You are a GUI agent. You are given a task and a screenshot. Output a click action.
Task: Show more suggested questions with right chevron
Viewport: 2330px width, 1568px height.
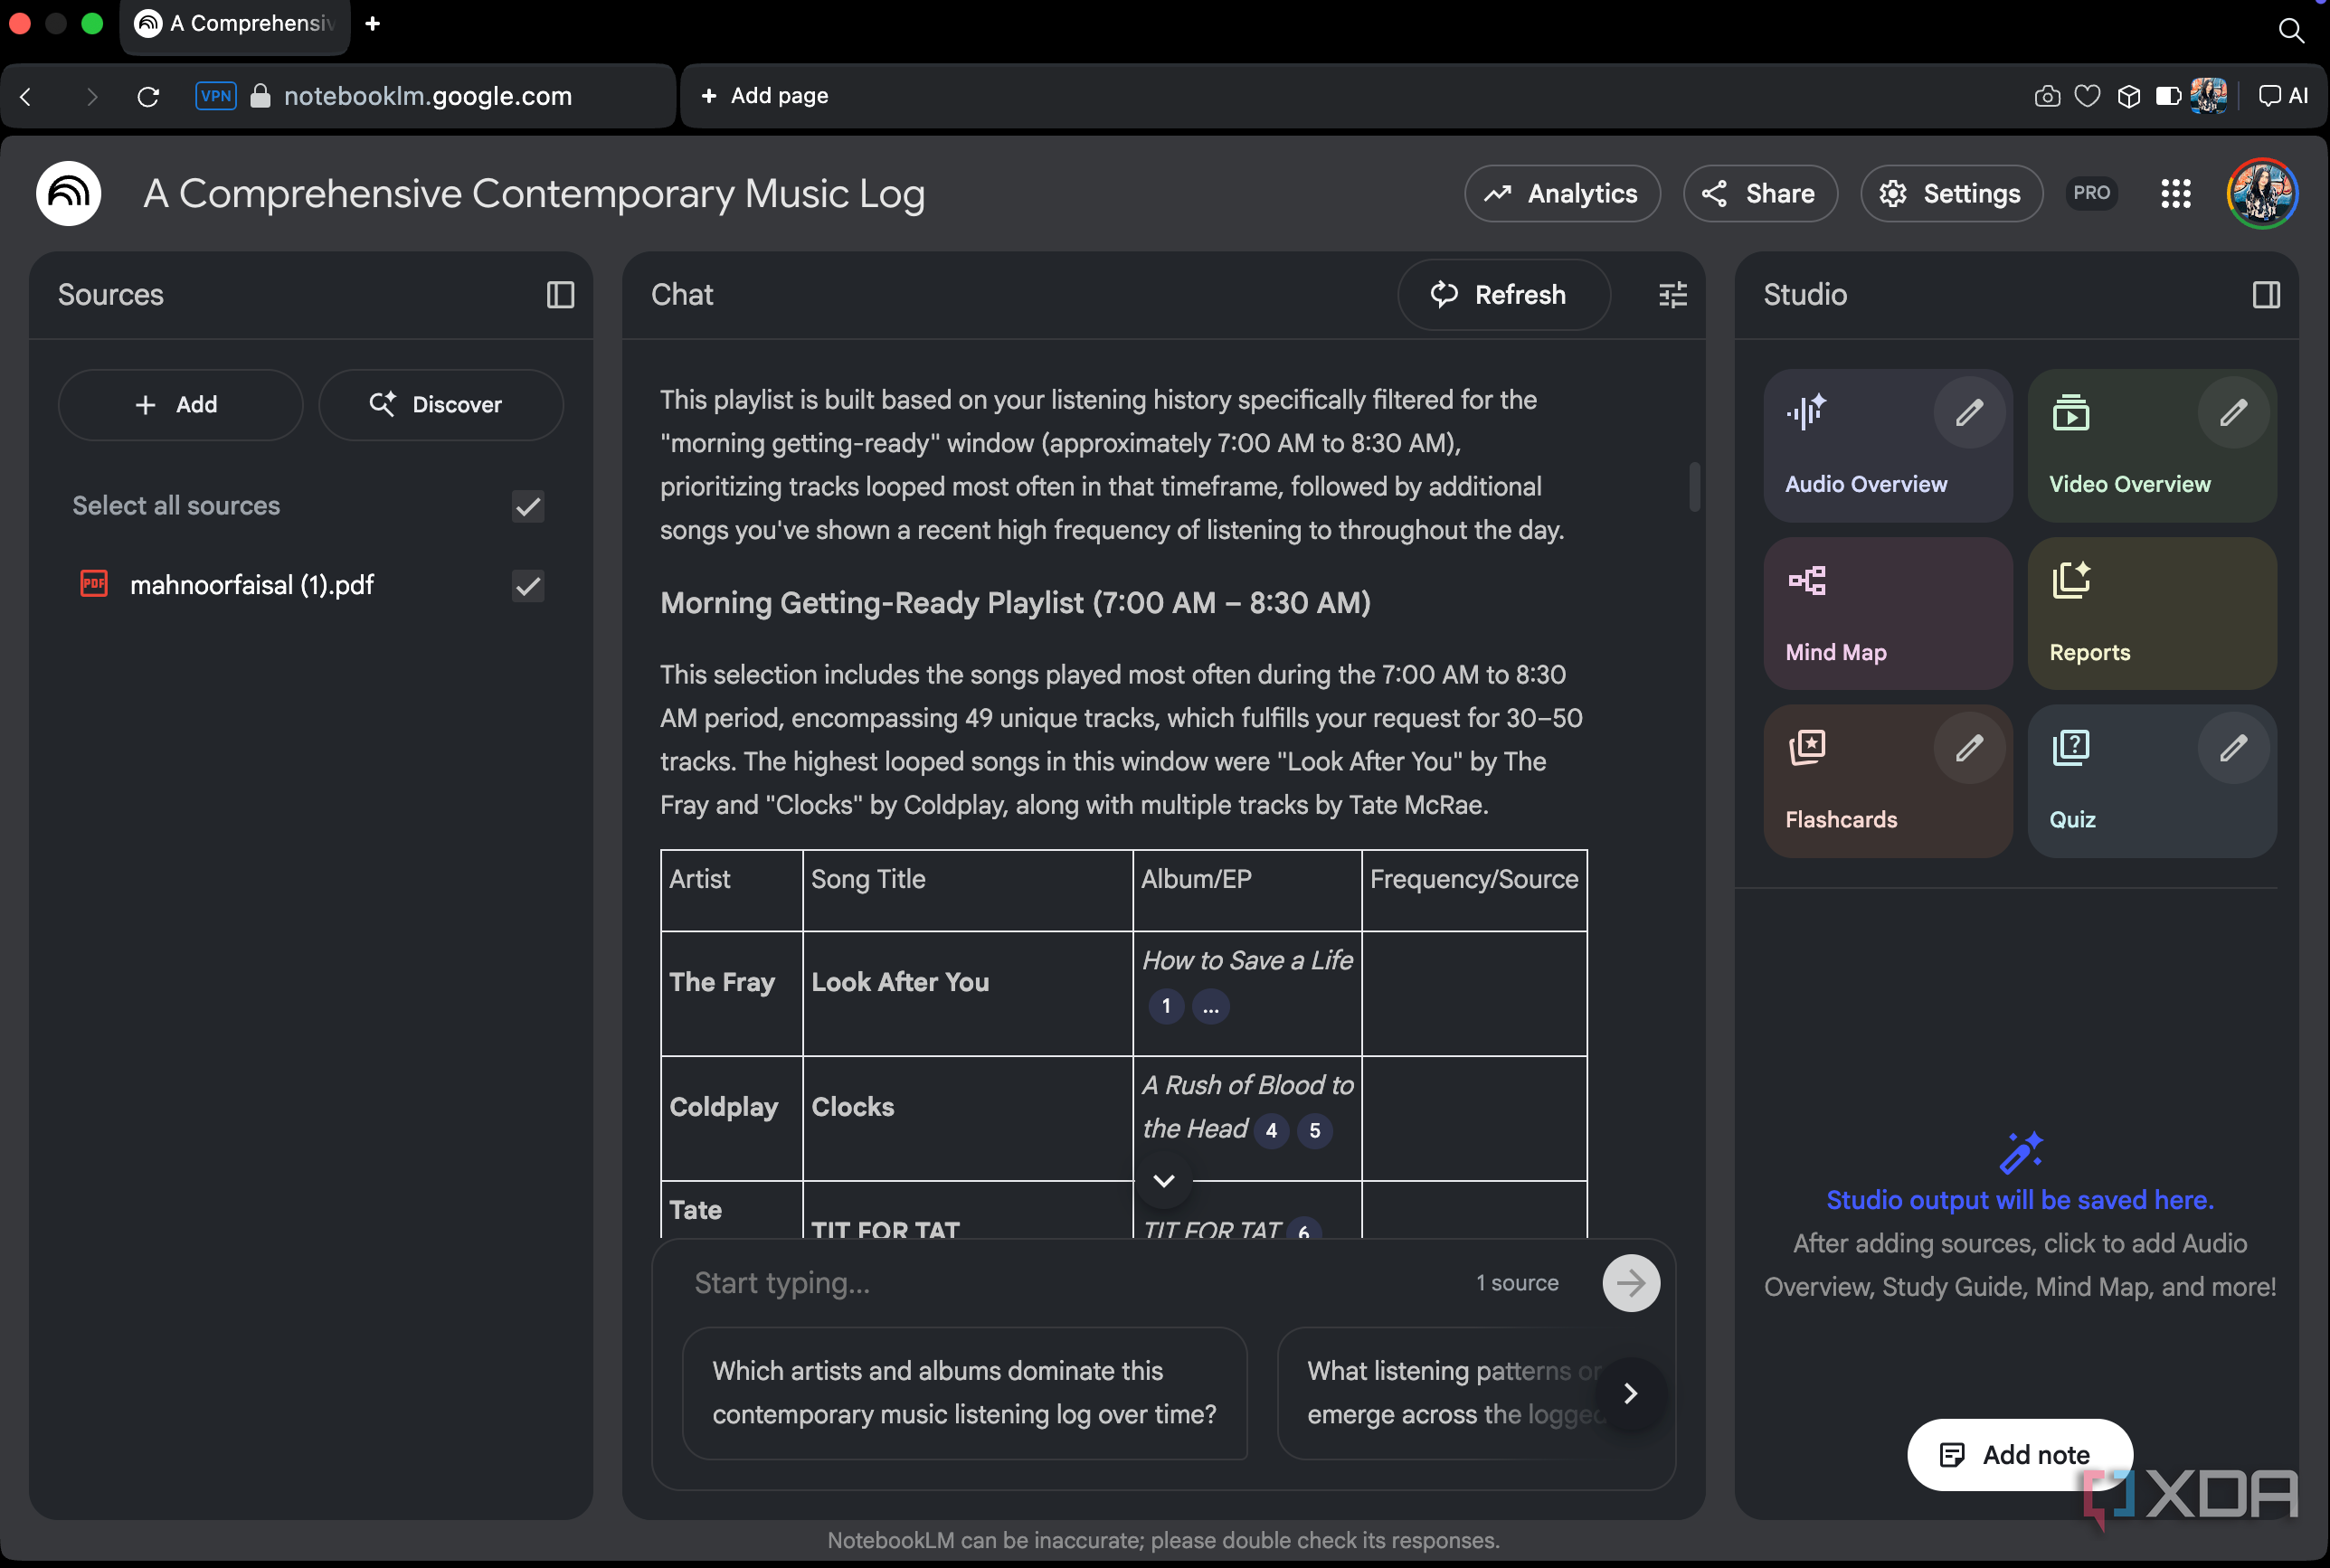pos(1630,1393)
